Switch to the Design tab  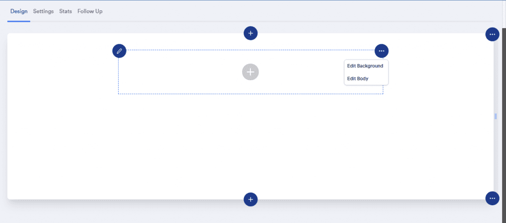pyautogui.click(x=19, y=11)
